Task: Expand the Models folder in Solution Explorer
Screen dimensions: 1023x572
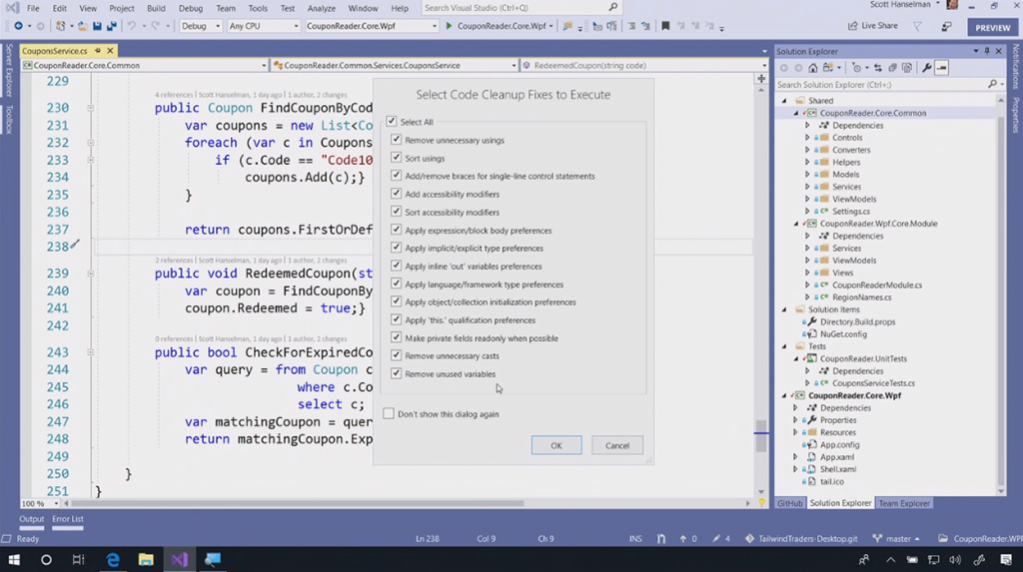Action: pos(807,175)
